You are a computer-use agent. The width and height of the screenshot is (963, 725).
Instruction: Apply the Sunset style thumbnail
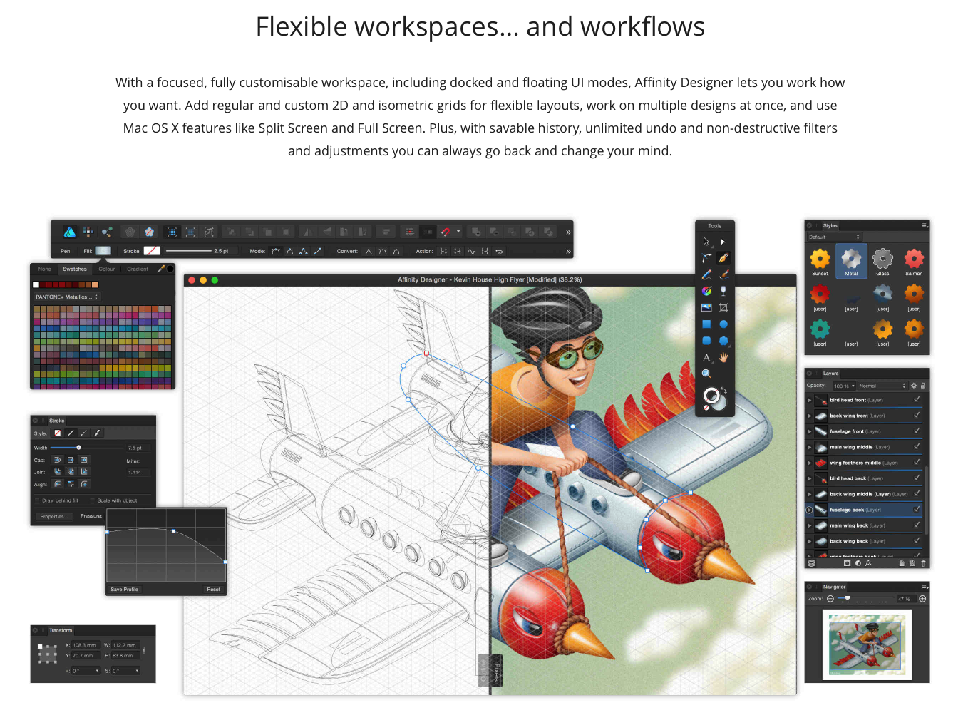(820, 259)
